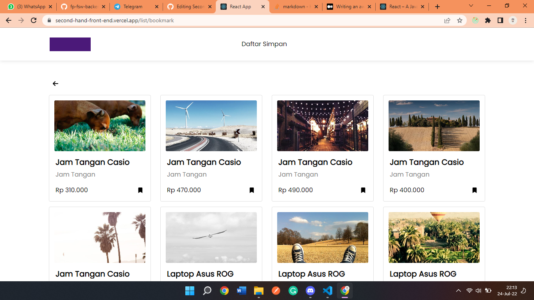
Task: Open the browser tab list dropdown chevron
Action: 471,6
